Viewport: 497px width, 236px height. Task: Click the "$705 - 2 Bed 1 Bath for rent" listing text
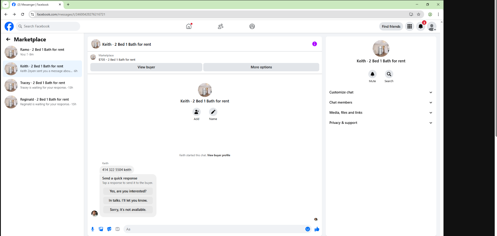point(117,60)
